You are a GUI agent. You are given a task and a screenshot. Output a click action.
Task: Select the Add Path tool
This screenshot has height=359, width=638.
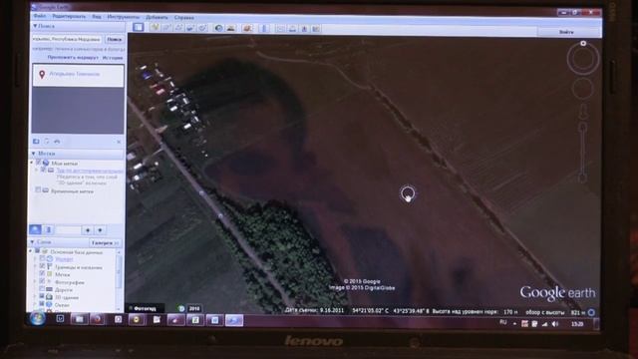178,28
